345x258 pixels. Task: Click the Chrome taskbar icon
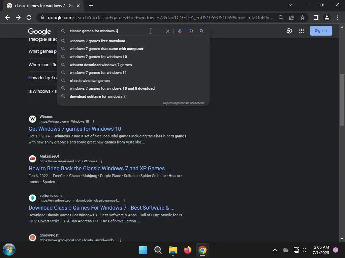(x=202, y=250)
